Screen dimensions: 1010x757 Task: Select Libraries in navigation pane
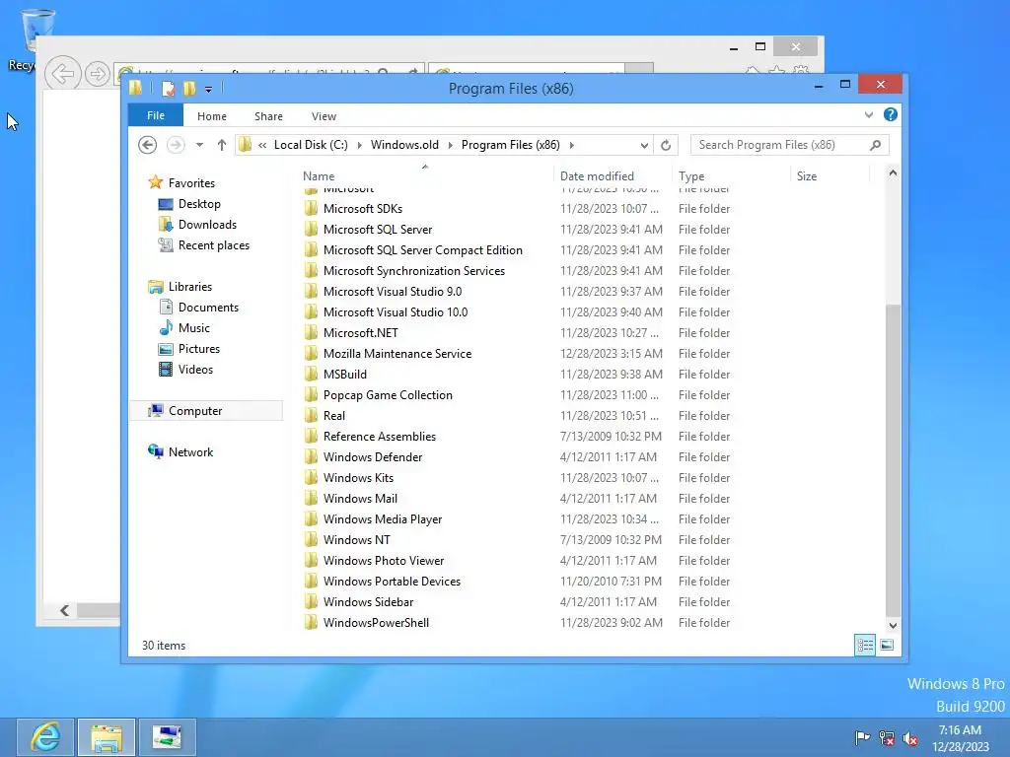[190, 287]
